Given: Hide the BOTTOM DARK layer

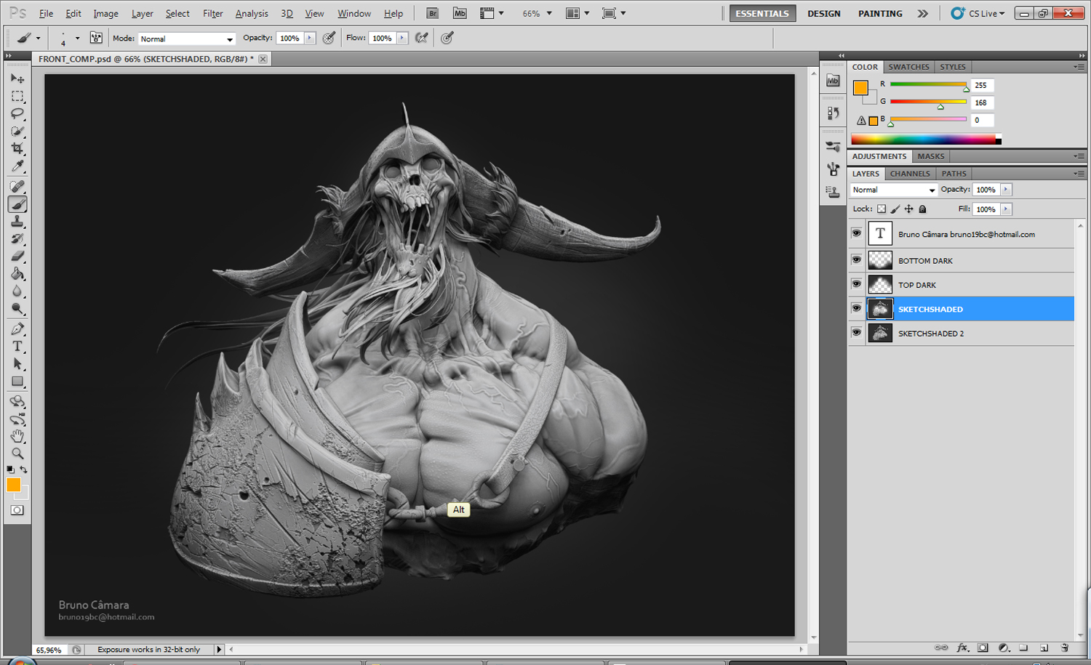Looking at the screenshot, I should tap(856, 259).
